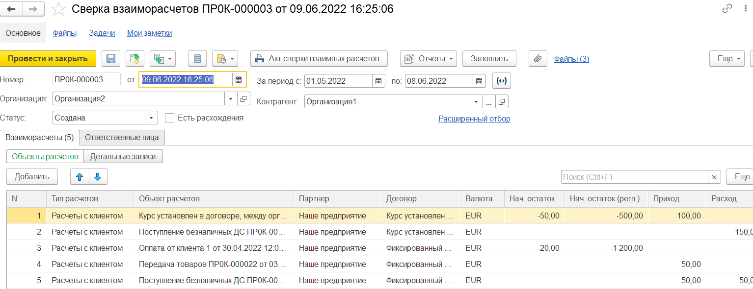Screen dimensions: 753x289
Task: Open the 'Расширенный отбор' link
Action: (474, 119)
